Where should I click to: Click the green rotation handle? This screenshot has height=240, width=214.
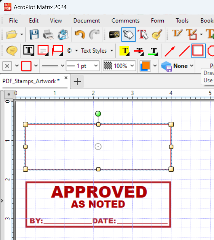click(98, 114)
